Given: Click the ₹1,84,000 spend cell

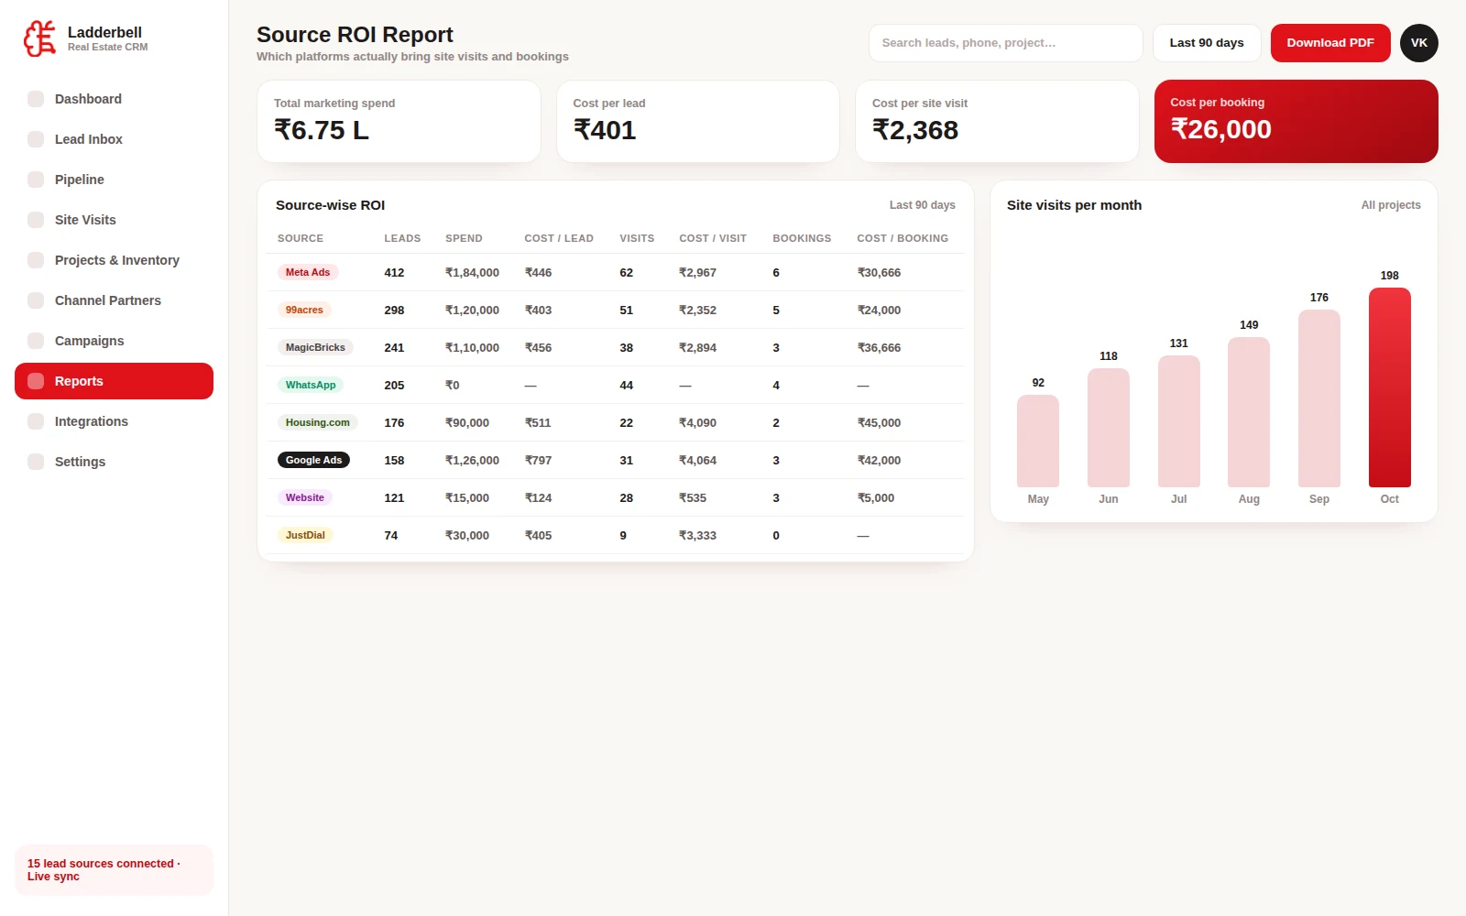Looking at the screenshot, I should click(x=472, y=272).
